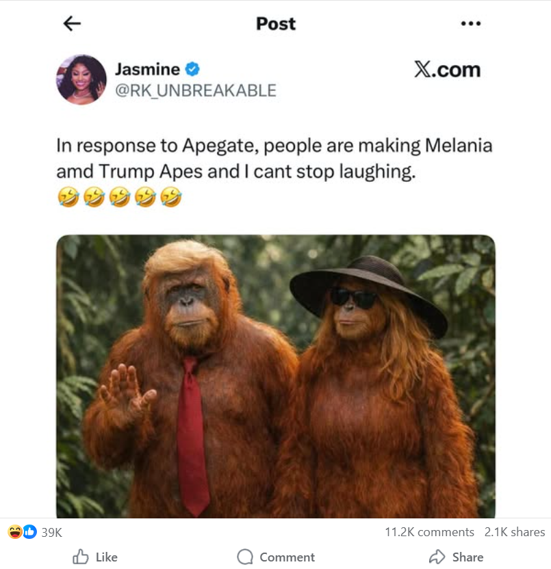Click the X.com logo watermark
551x569 pixels.
(447, 70)
